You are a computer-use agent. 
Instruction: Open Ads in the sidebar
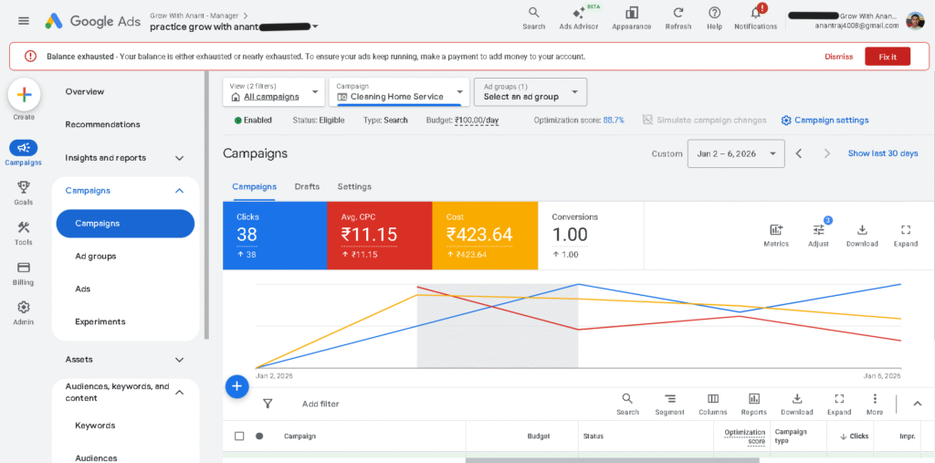click(83, 289)
